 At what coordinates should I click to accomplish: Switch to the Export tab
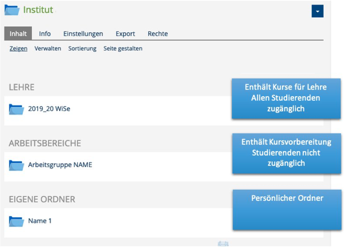pos(126,34)
